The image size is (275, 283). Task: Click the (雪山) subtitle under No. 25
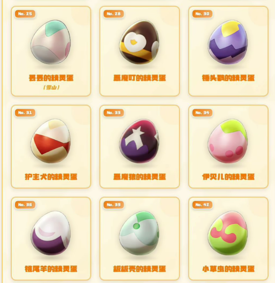(51, 87)
